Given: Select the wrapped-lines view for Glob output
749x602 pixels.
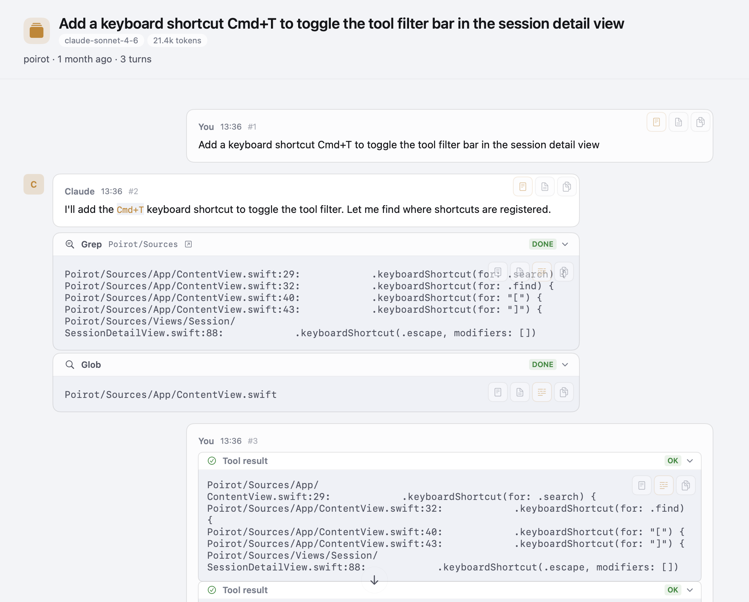Looking at the screenshot, I should (x=542, y=392).
